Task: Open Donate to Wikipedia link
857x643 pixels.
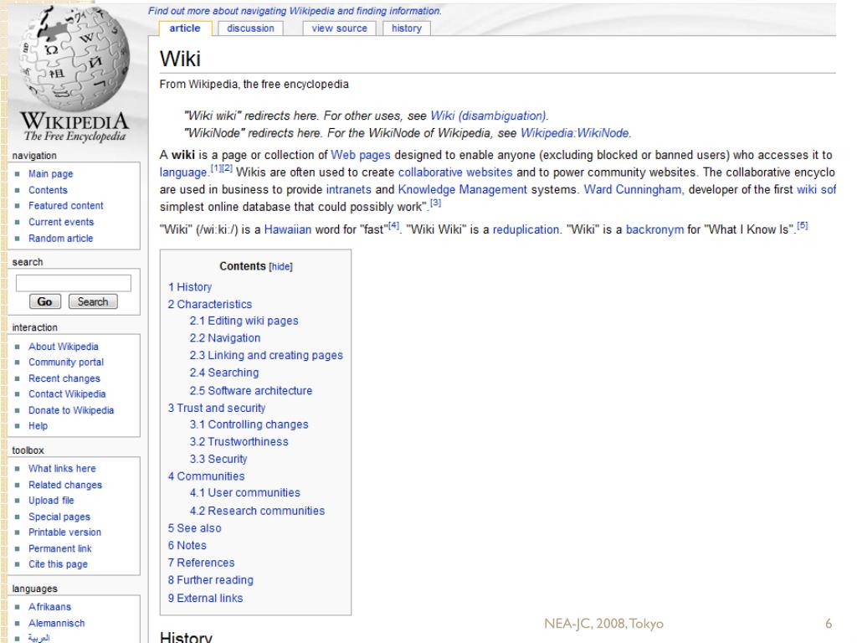Action: click(71, 410)
